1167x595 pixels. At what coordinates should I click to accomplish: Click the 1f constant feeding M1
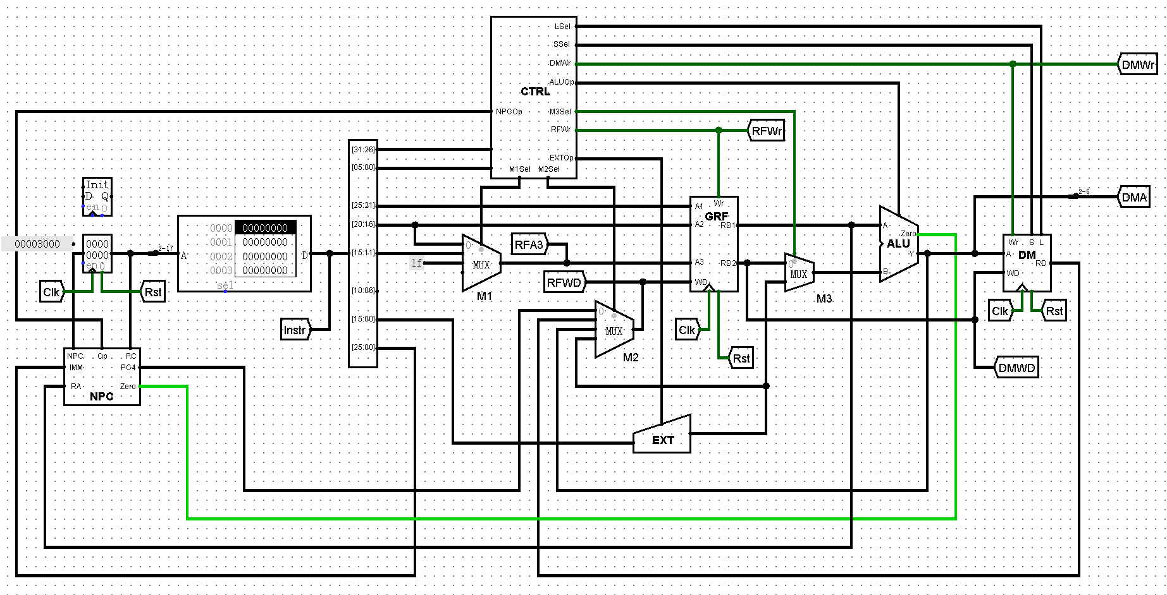tap(417, 263)
